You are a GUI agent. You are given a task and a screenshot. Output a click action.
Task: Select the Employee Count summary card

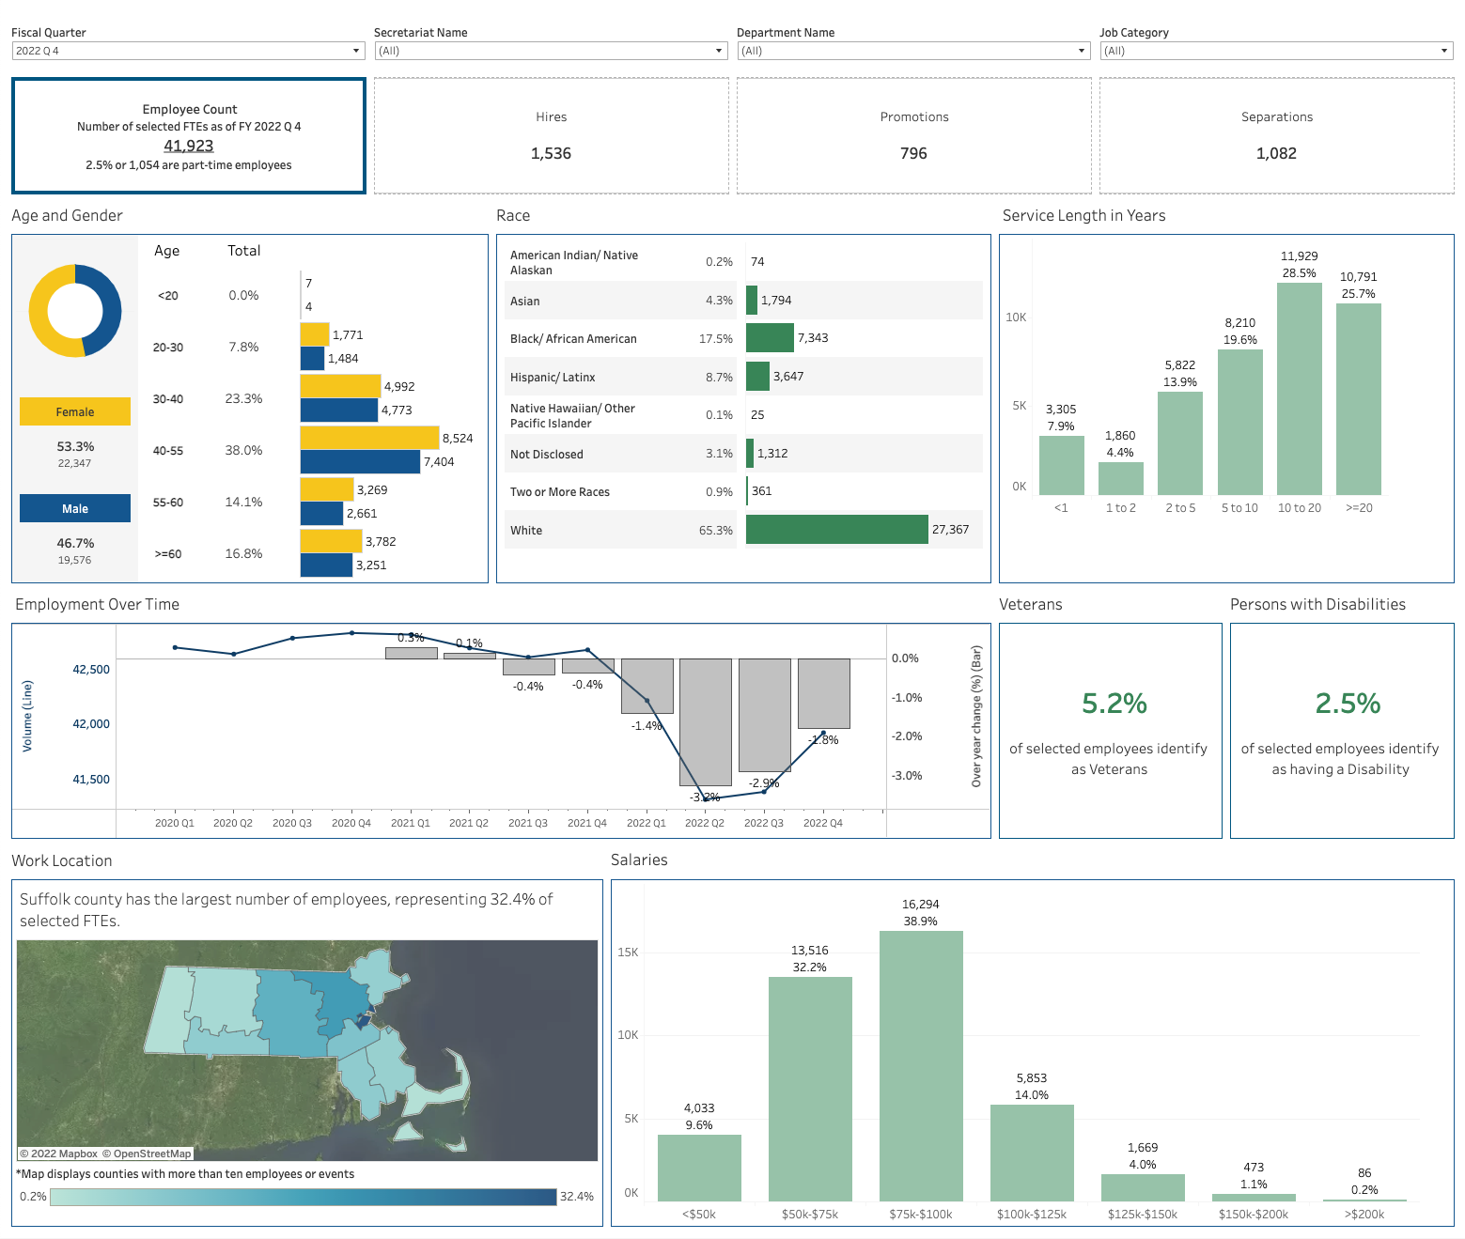coord(187,135)
